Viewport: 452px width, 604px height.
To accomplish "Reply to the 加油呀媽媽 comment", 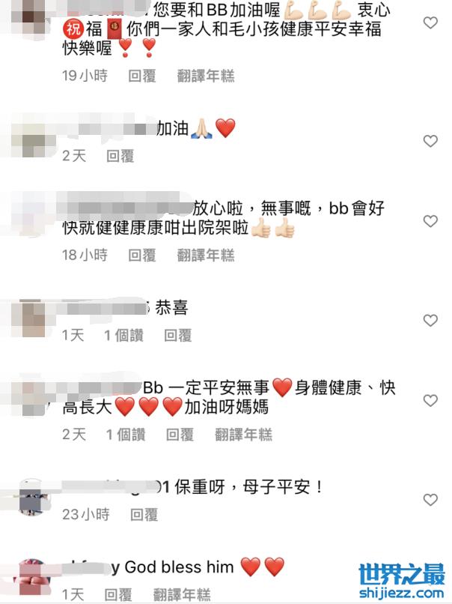I will (x=180, y=435).
